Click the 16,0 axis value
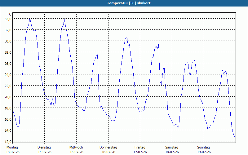Viewport: 248px width, 155px height. tap(8, 119)
